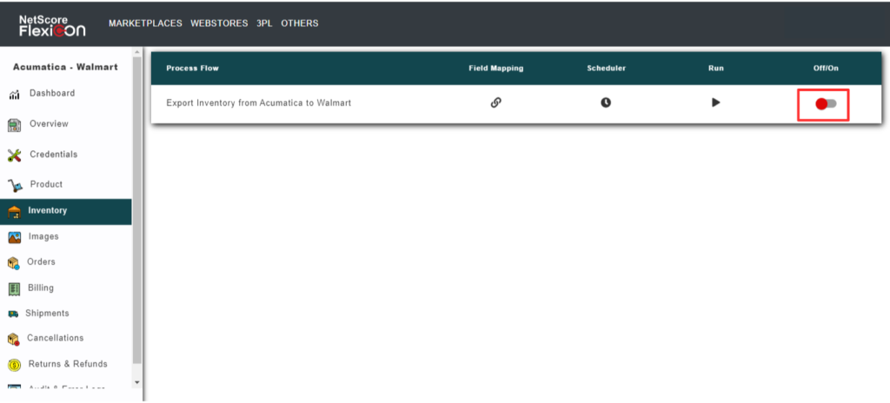Click the Returns & Refunds coin icon
Viewport: 890px width, 403px height.
tap(15, 365)
